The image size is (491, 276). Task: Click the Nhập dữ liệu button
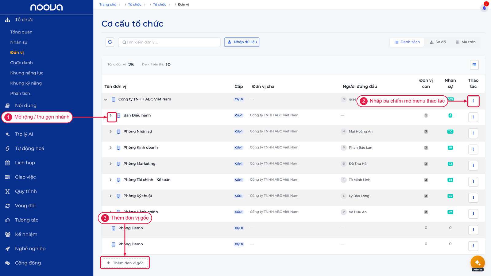pyautogui.click(x=242, y=42)
